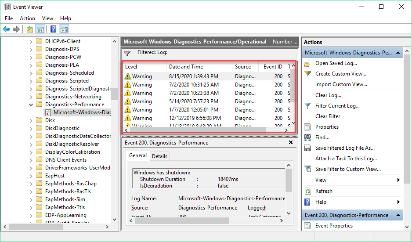
Task: Click the Properties sheet icon in Actions
Action: point(307,127)
